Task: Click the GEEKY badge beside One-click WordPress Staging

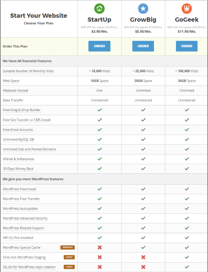Action: (69, 257)
